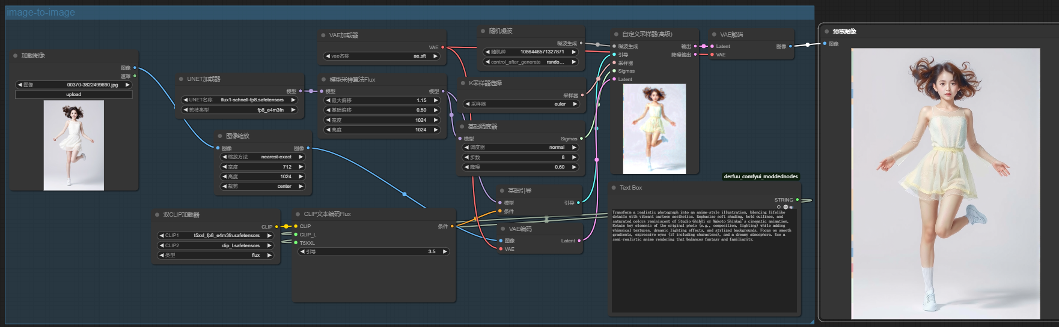Image resolution: width=1059 pixels, height=327 pixels.
Task: Click the 降噪 0.60 value slider
Action: (x=520, y=167)
